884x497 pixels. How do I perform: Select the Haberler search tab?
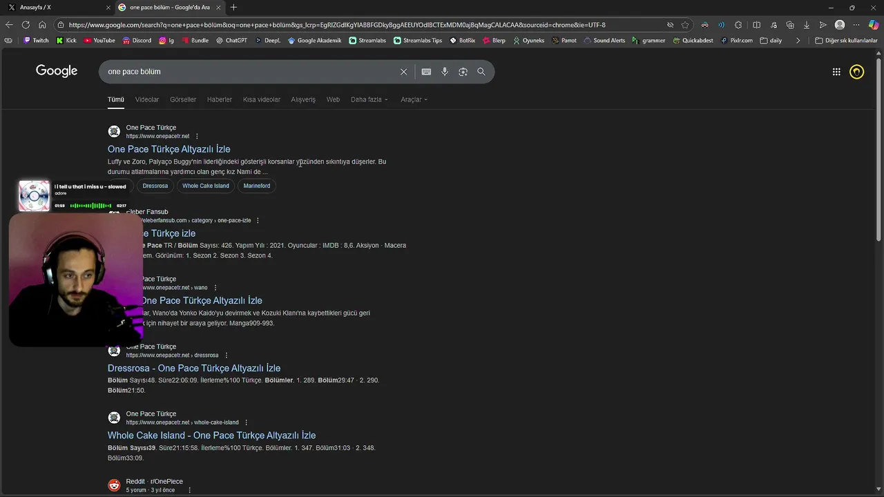pyautogui.click(x=220, y=99)
